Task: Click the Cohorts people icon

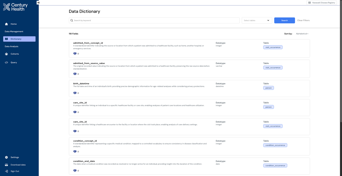Action: pyautogui.click(x=6, y=54)
